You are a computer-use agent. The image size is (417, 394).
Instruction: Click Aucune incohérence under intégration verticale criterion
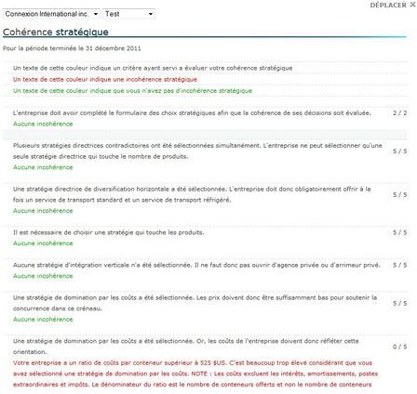[43, 276]
